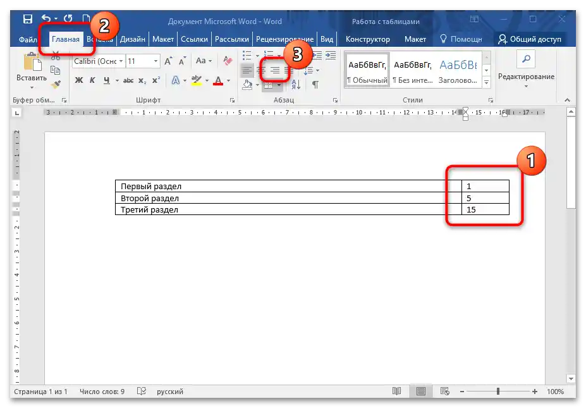
Task: Switch to the Рассылки tab
Action: click(x=232, y=39)
